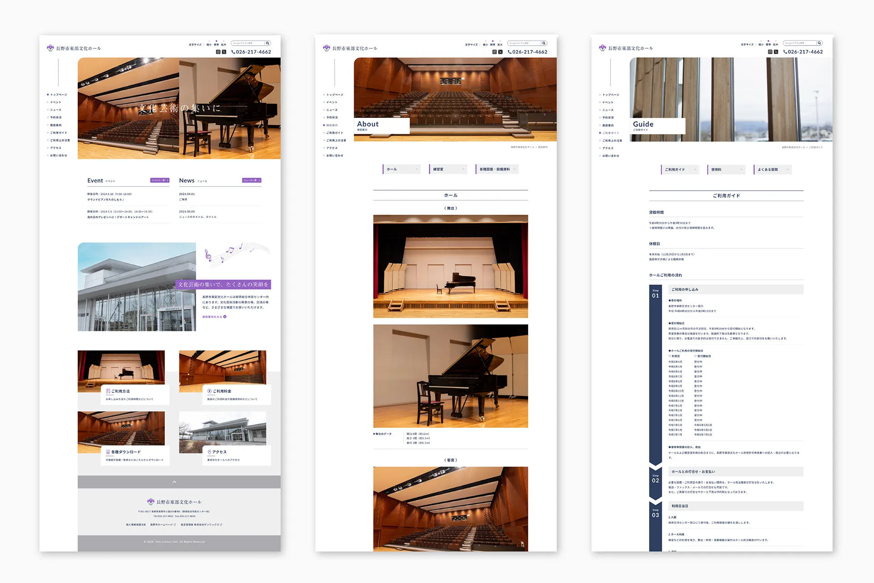Image resolution: width=874 pixels, height=583 pixels.
Task: Click the 施設案内をみる link
Action: point(214,317)
